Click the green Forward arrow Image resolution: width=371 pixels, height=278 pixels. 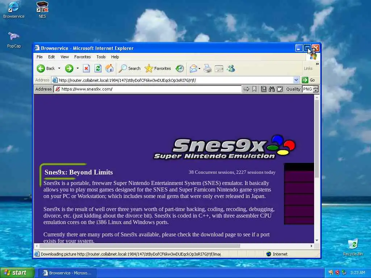(69, 68)
